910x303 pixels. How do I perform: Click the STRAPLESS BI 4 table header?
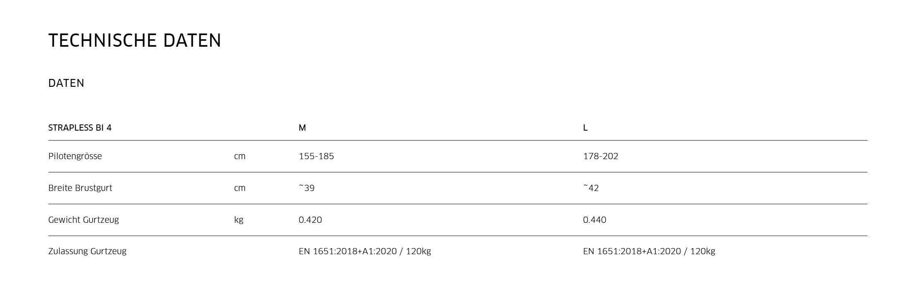tap(80, 128)
